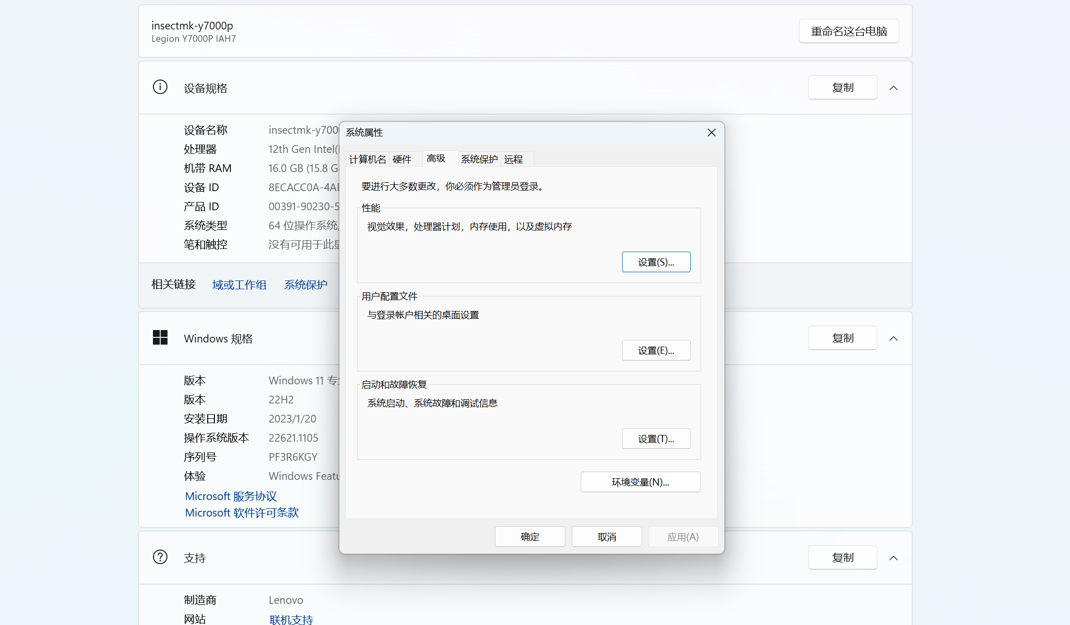This screenshot has height=625, width=1070.
Task: Click the 序列号 label
Action: tap(200, 457)
